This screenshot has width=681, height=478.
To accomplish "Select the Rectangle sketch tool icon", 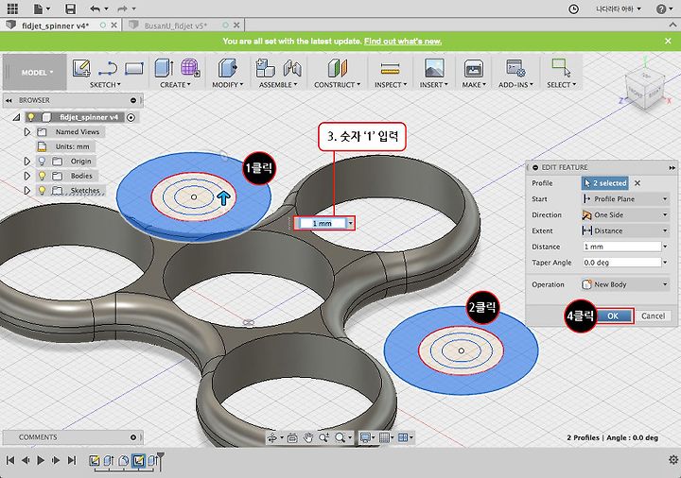I will [x=134, y=69].
